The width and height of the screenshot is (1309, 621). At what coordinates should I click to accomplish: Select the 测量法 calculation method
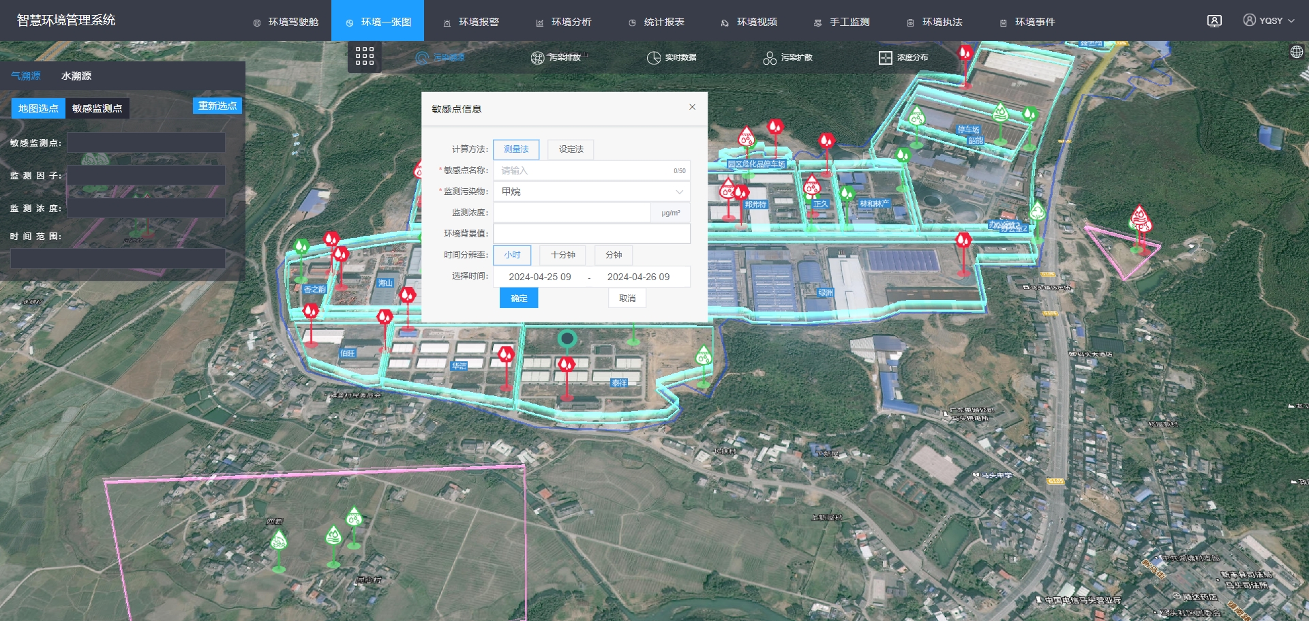[x=516, y=149]
